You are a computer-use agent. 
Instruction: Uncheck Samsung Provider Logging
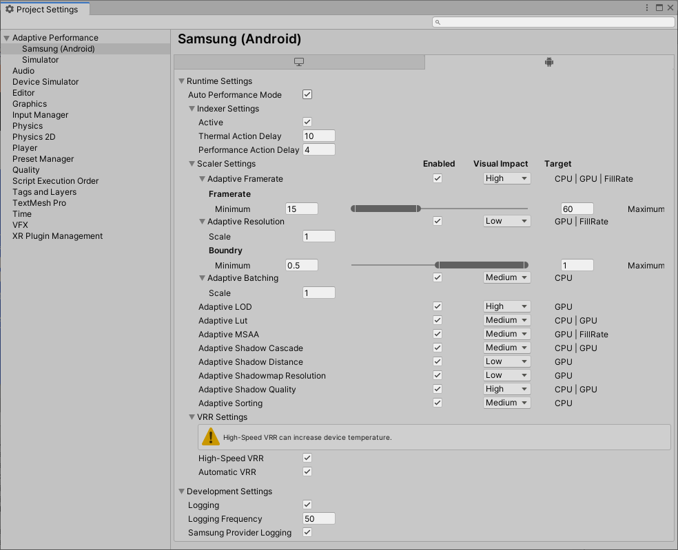(x=306, y=532)
